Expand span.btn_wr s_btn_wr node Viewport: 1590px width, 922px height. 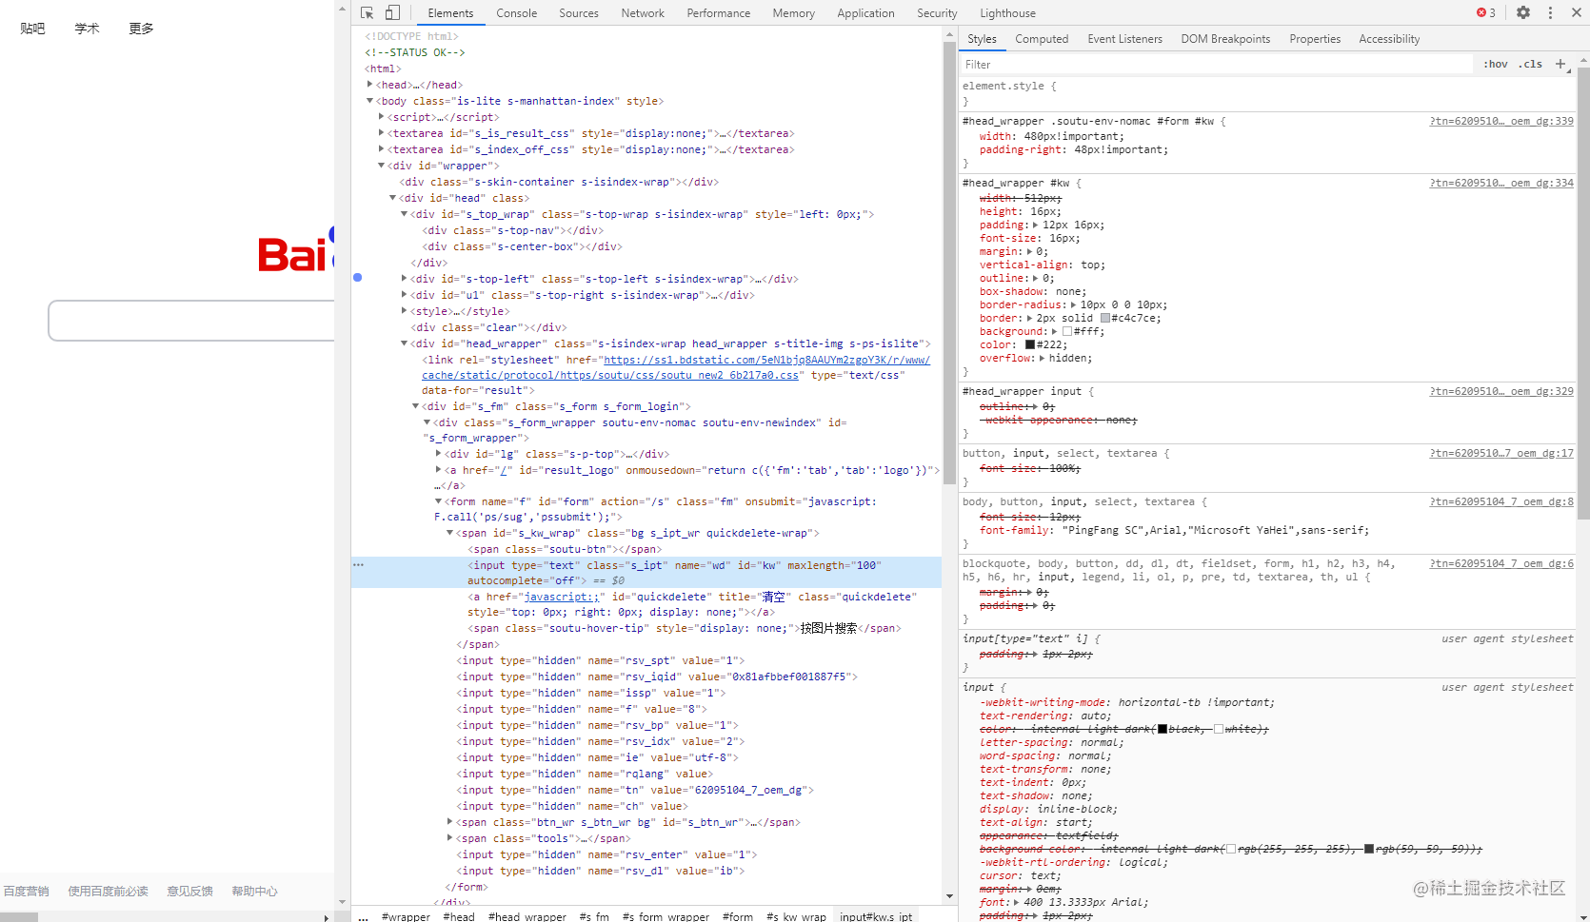(449, 822)
